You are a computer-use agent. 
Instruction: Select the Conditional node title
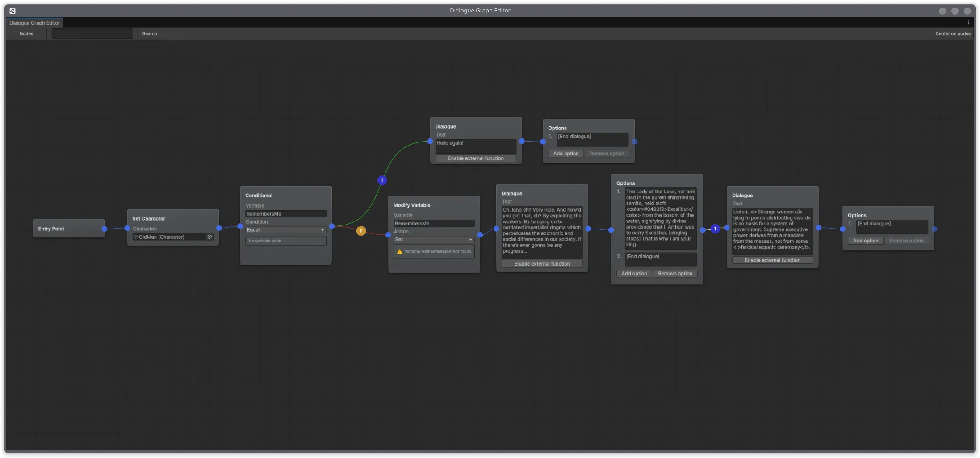(x=259, y=196)
